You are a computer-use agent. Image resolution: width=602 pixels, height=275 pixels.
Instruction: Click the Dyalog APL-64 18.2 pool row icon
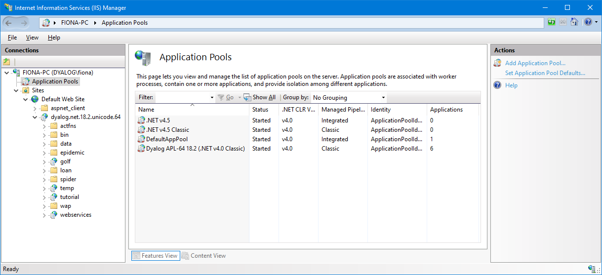click(x=142, y=149)
